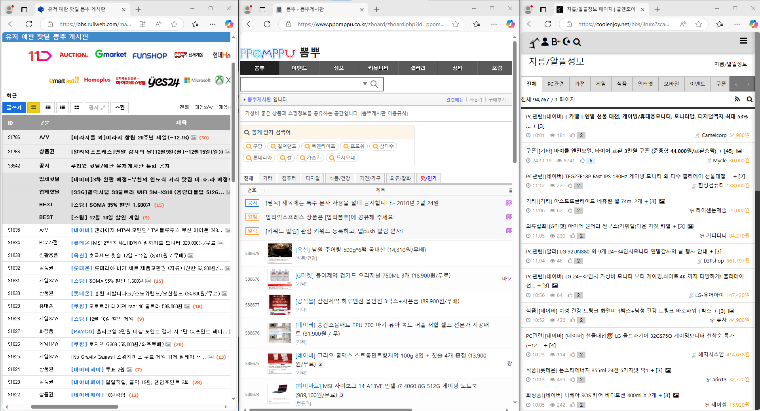Click the FUNSHOP logo in Ruliweb

point(150,55)
